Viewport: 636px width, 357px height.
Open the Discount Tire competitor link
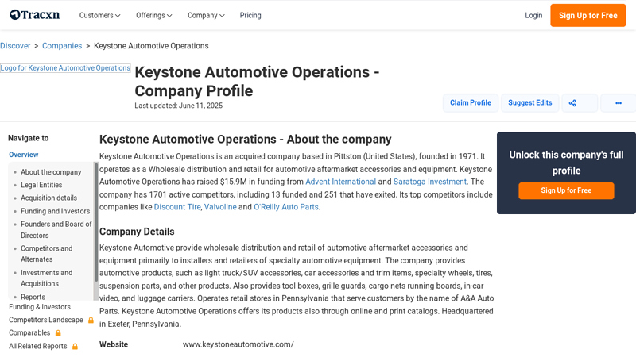(177, 207)
